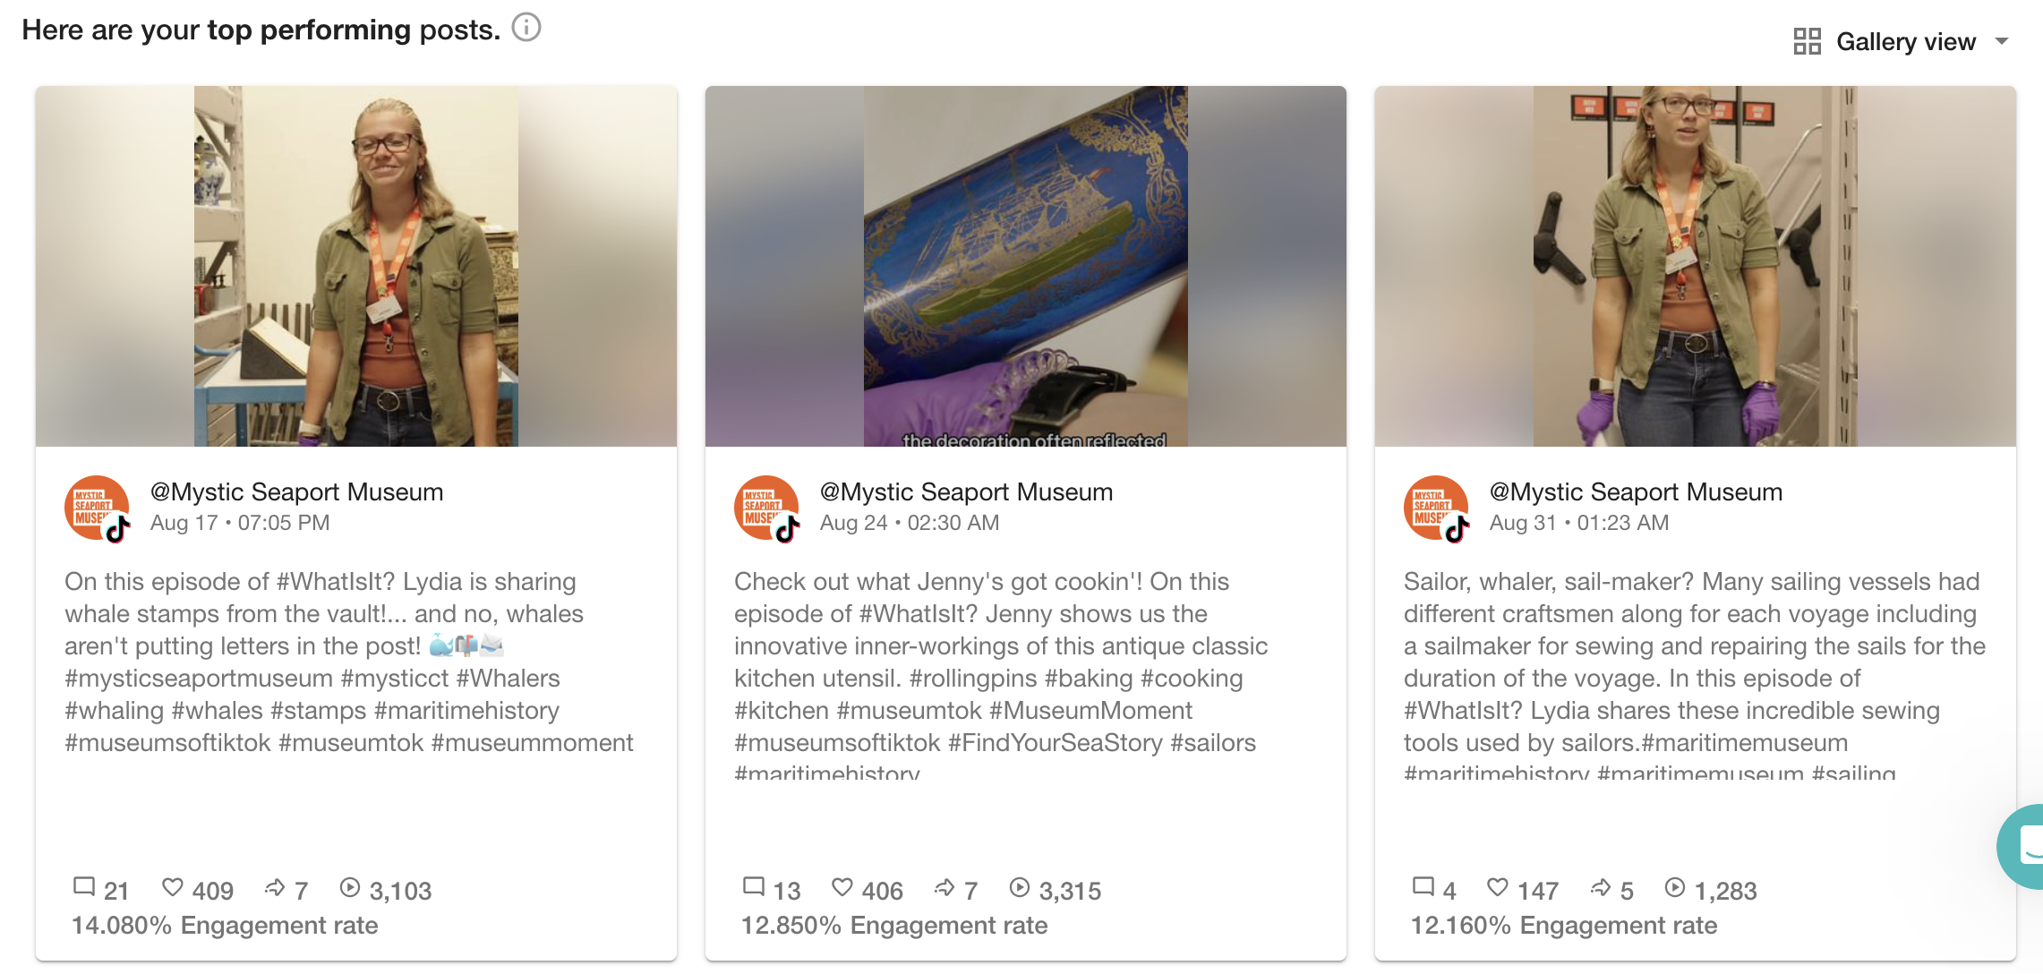This screenshot has height=974, width=2043.
Task: Open the Aug 24 rolling pin post thumbnail
Action: 1026,266
